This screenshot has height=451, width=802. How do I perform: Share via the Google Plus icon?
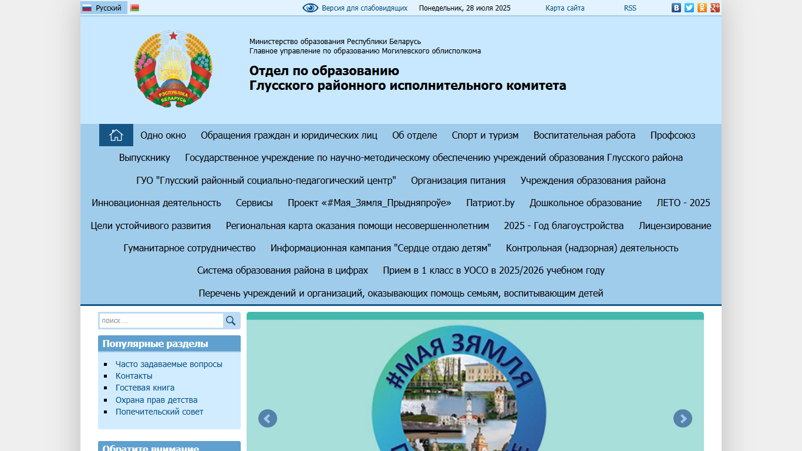click(x=715, y=8)
